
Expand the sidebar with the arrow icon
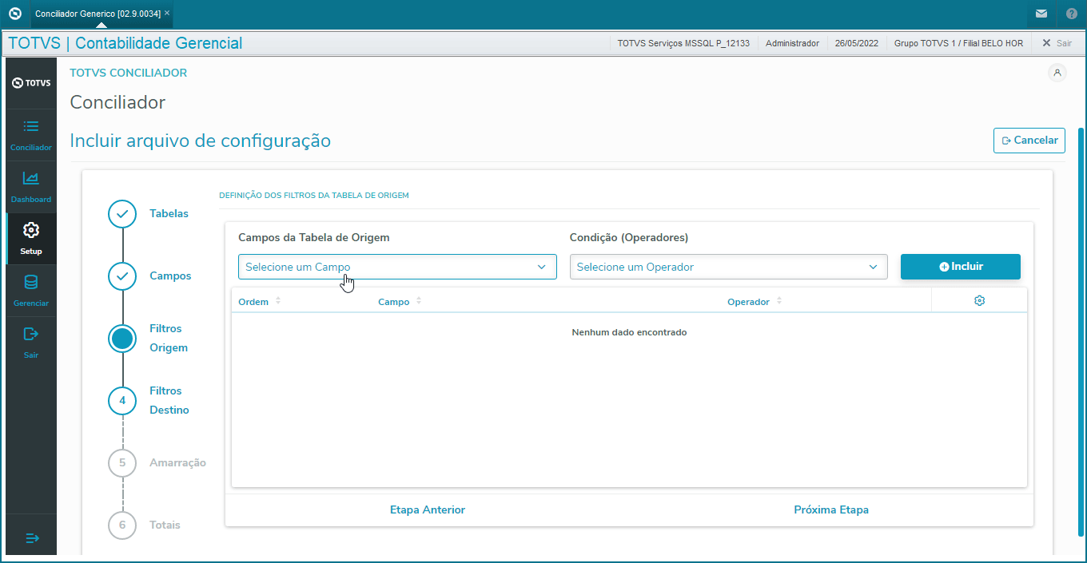pos(32,538)
